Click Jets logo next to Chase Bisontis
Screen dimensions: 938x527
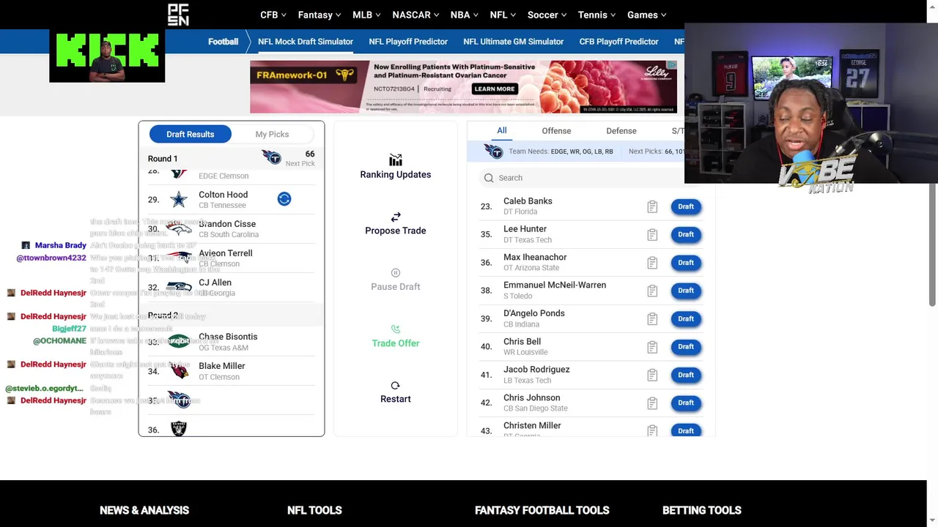point(179,341)
